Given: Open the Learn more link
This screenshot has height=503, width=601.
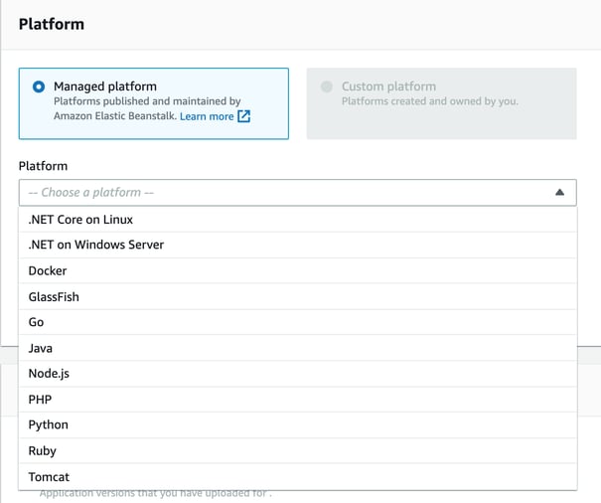Looking at the screenshot, I should [207, 116].
